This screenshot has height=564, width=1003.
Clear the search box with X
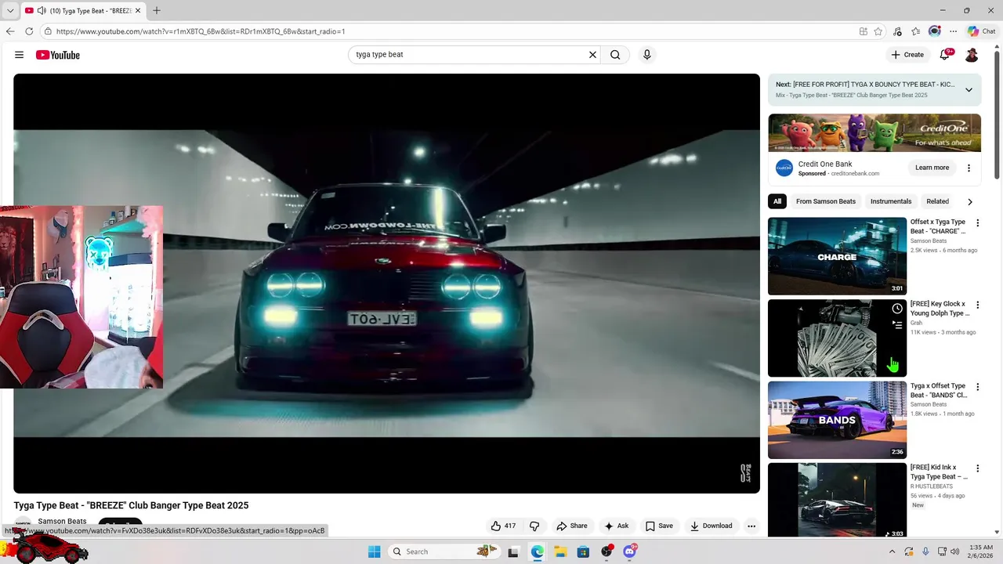pos(592,55)
